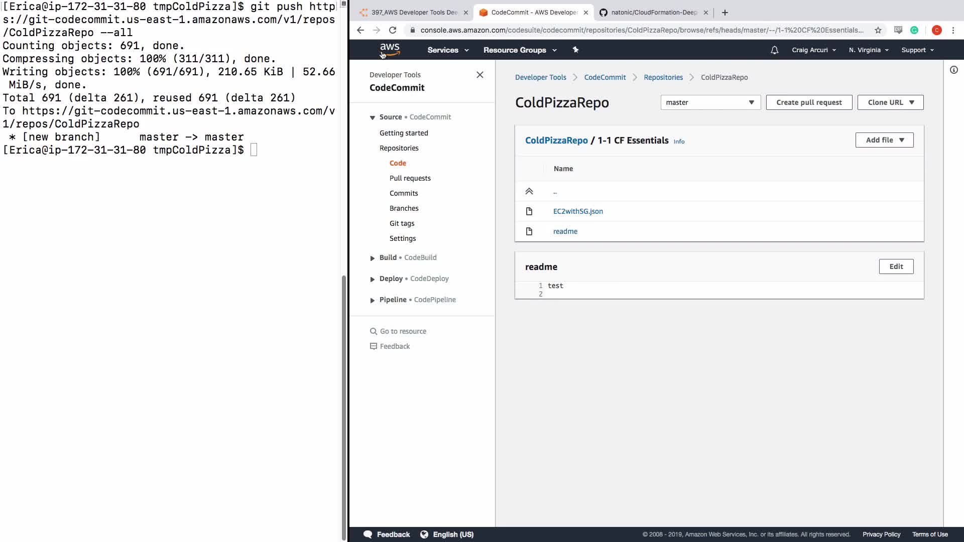Open the EC2withSG.json file link
The width and height of the screenshot is (964, 542).
click(x=578, y=211)
